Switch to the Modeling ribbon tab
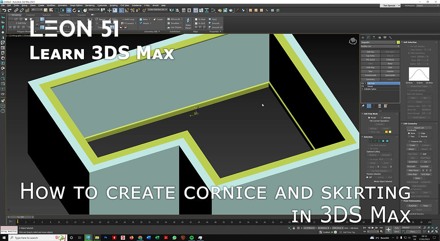 (16, 15)
